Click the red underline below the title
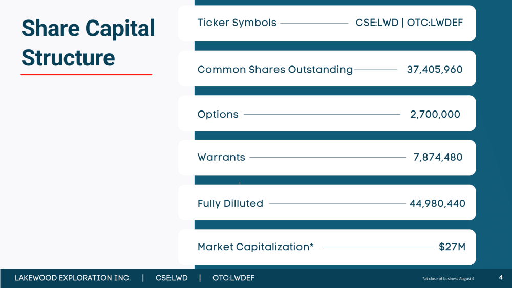This screenshot has width=512, height=288. [x=86, y=74]
